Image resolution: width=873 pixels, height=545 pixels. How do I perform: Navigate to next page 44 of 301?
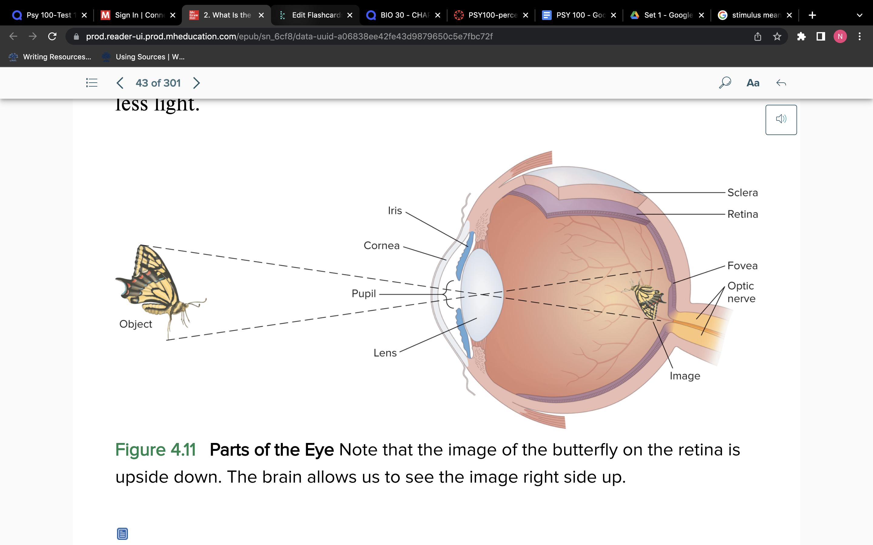197,82
